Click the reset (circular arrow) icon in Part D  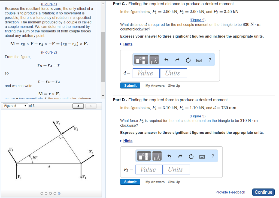[191, 156]
